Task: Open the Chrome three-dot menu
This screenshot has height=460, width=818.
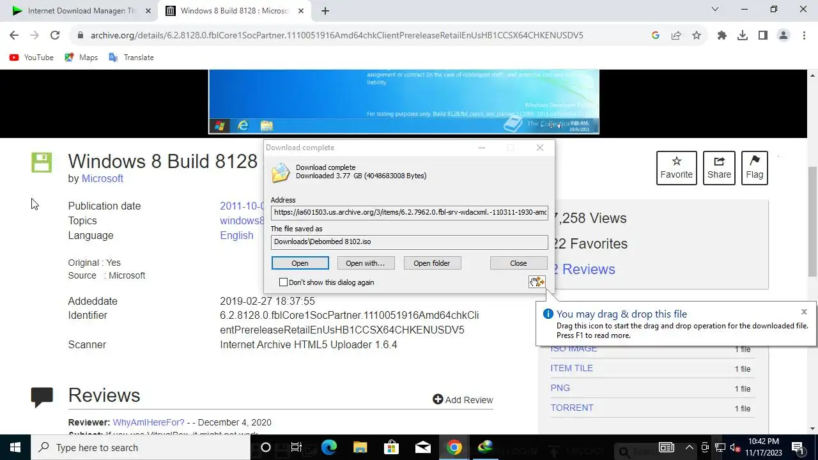Action: click(x=804, y=35)
